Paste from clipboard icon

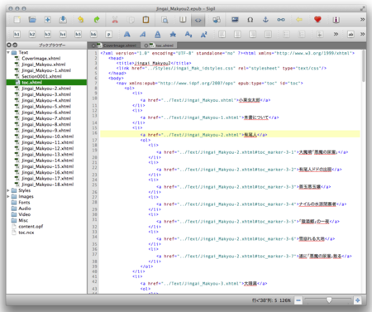[x=145, y=20]
